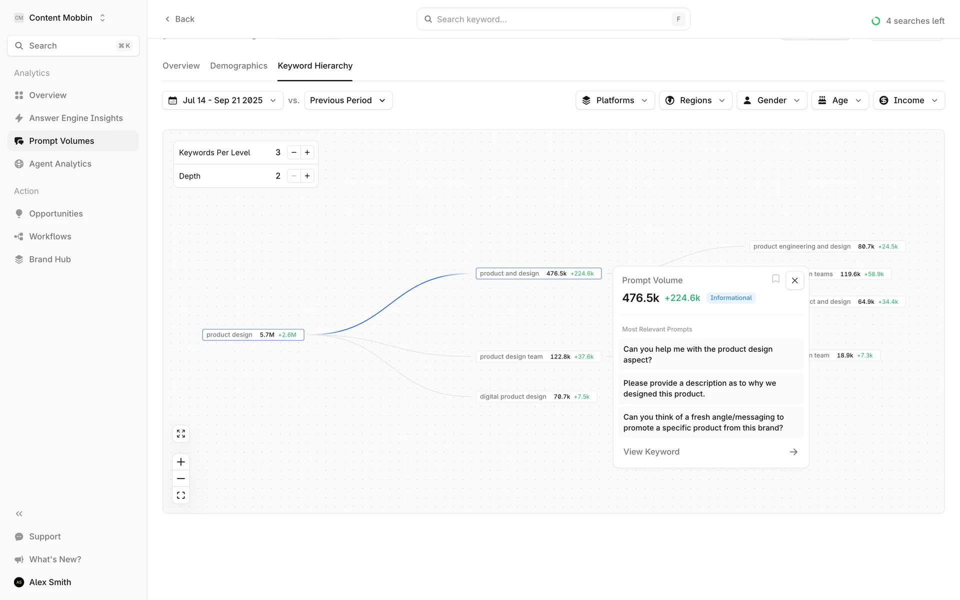Click the Search keyword input field

coord(550,19)
